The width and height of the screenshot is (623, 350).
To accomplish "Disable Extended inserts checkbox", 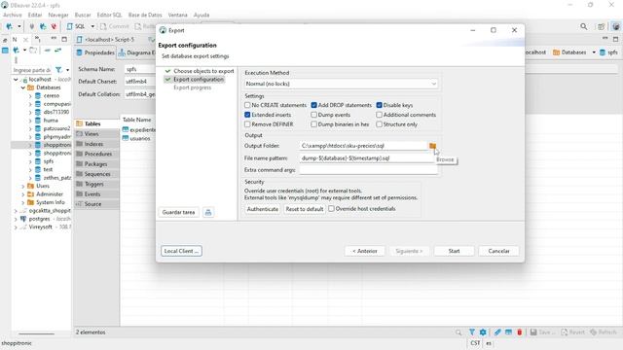I will (x=247, y=115).
